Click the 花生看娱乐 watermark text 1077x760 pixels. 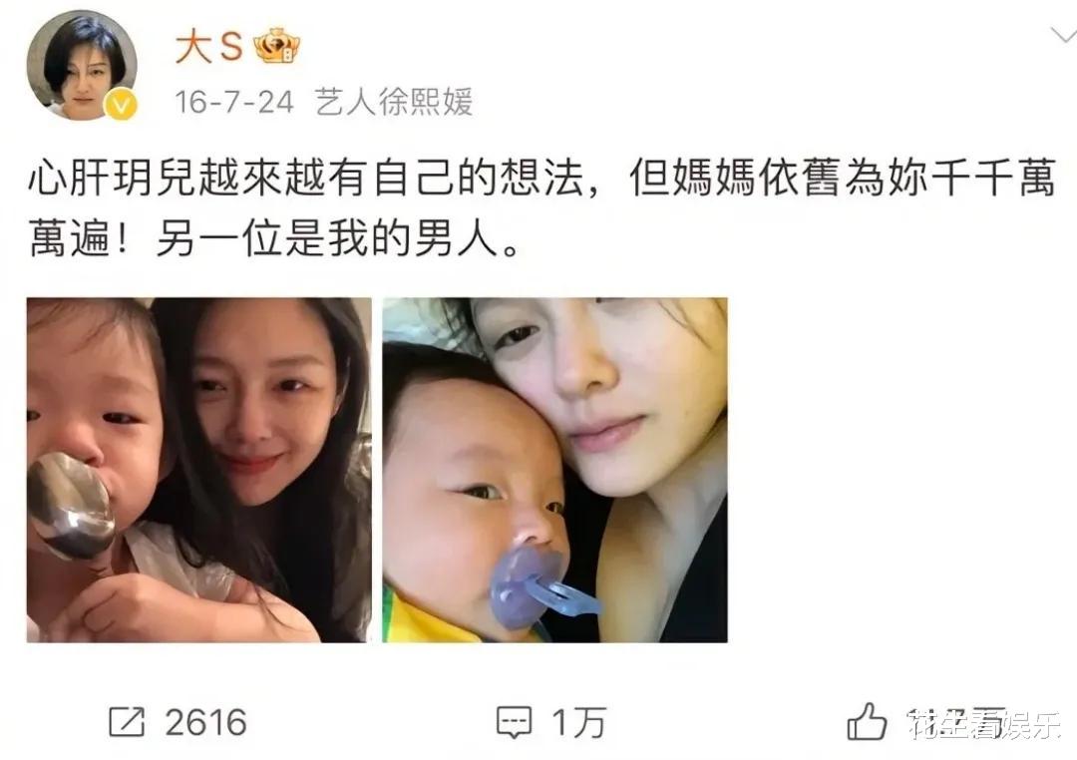983,725
